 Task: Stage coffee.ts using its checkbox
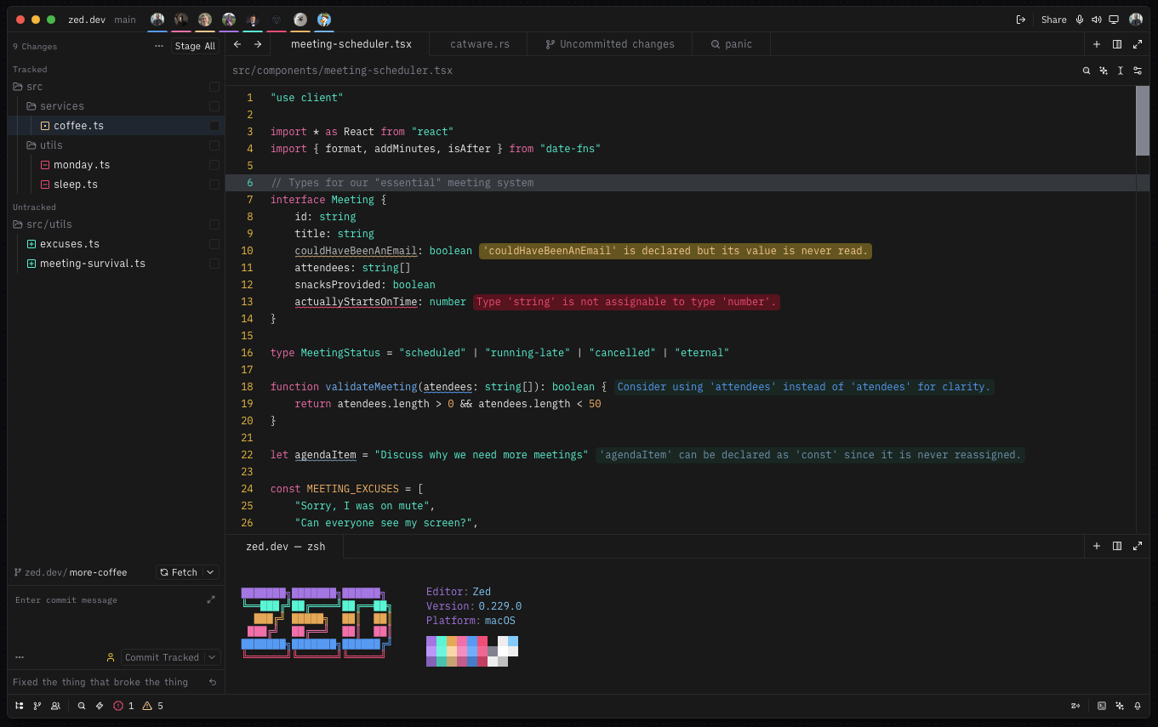(214, 126)
